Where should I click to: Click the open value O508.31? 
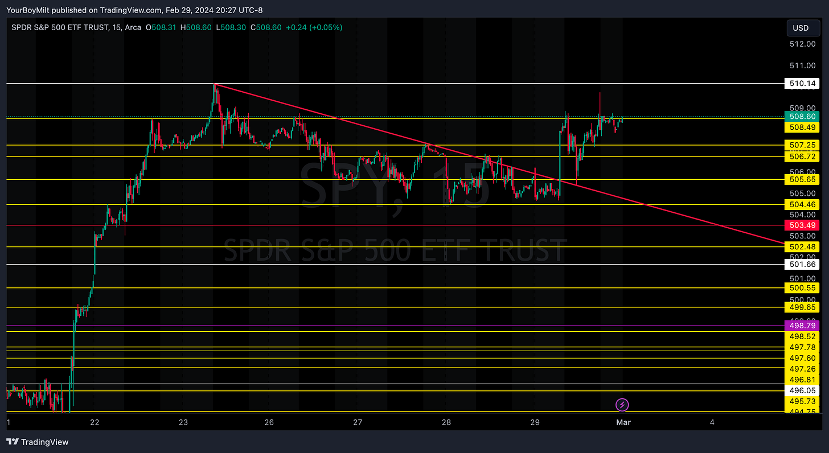pyautogui.click(x=162, y=27)
